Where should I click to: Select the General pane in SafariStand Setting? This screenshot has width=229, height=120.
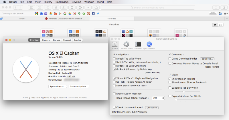tap(114, 45)
